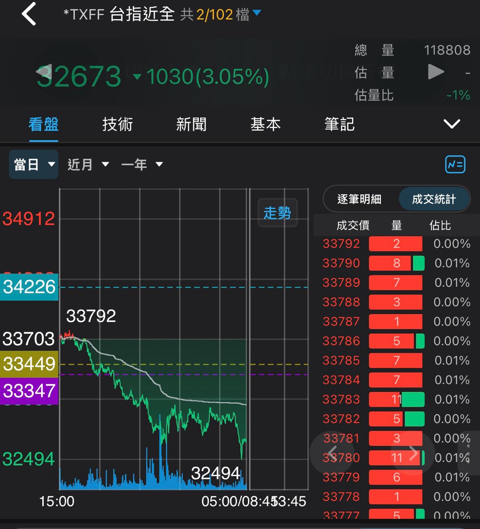
Task: Open the 基本 tab
Action: click(265, 124)
